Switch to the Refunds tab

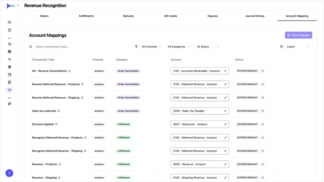[x=128, y=16]
